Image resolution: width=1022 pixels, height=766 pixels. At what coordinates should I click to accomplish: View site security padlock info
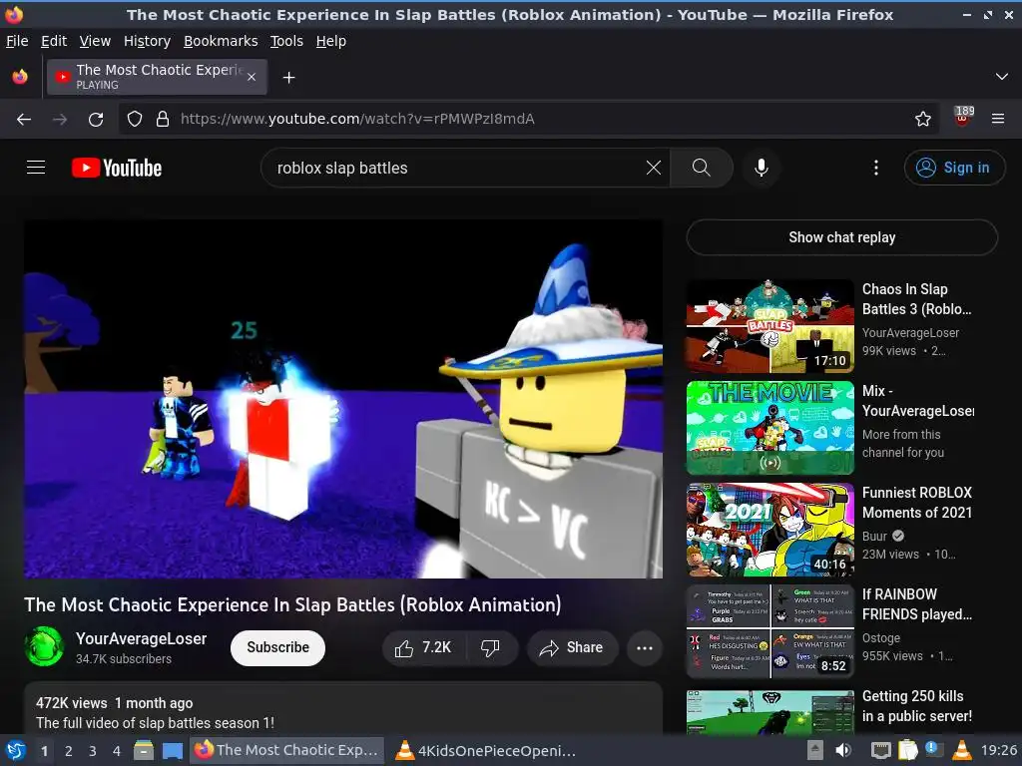[163, 119]
